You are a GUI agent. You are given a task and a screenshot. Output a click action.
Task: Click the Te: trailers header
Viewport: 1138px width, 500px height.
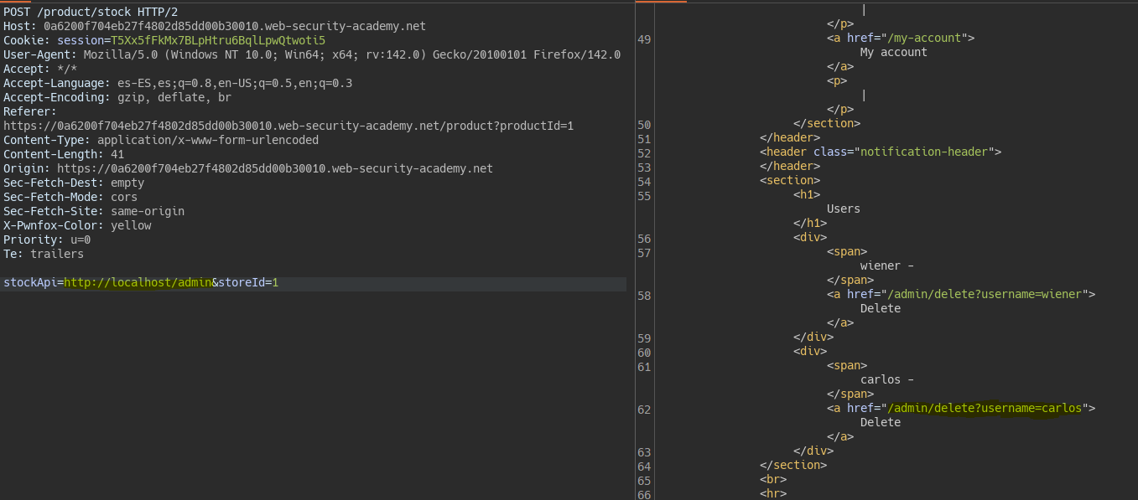coord(44,254)
